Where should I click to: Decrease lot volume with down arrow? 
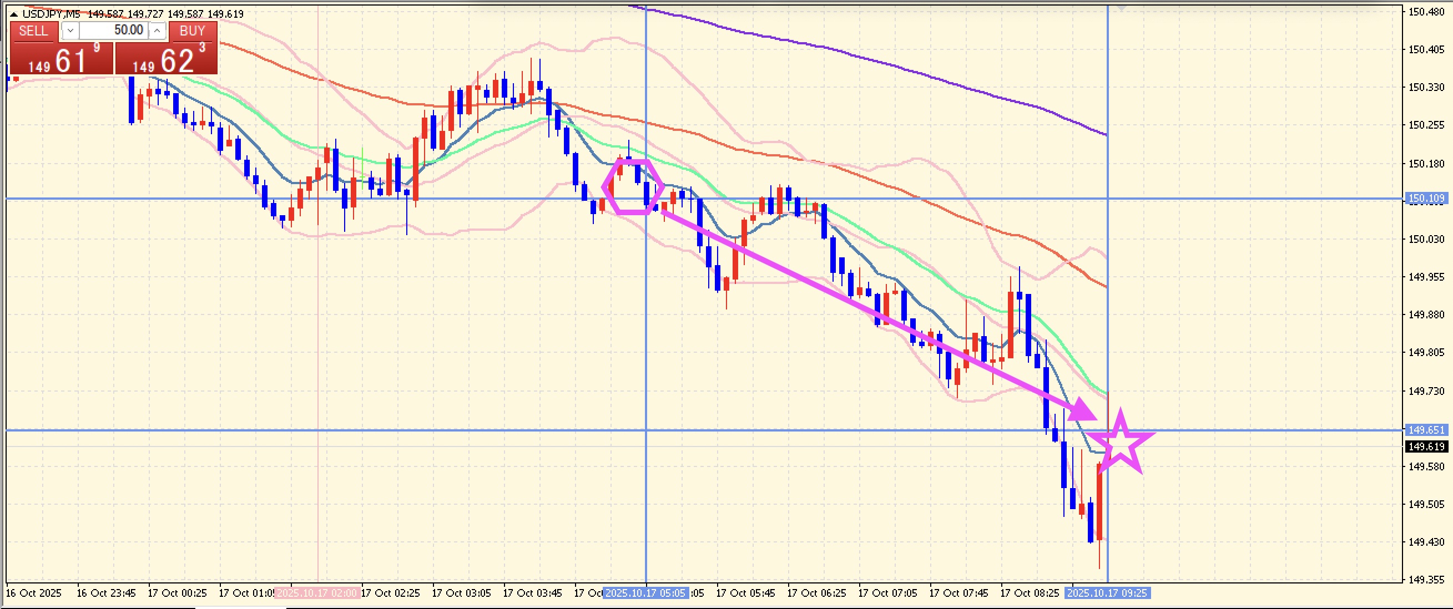pyautogui.click(x=70, y=31)
